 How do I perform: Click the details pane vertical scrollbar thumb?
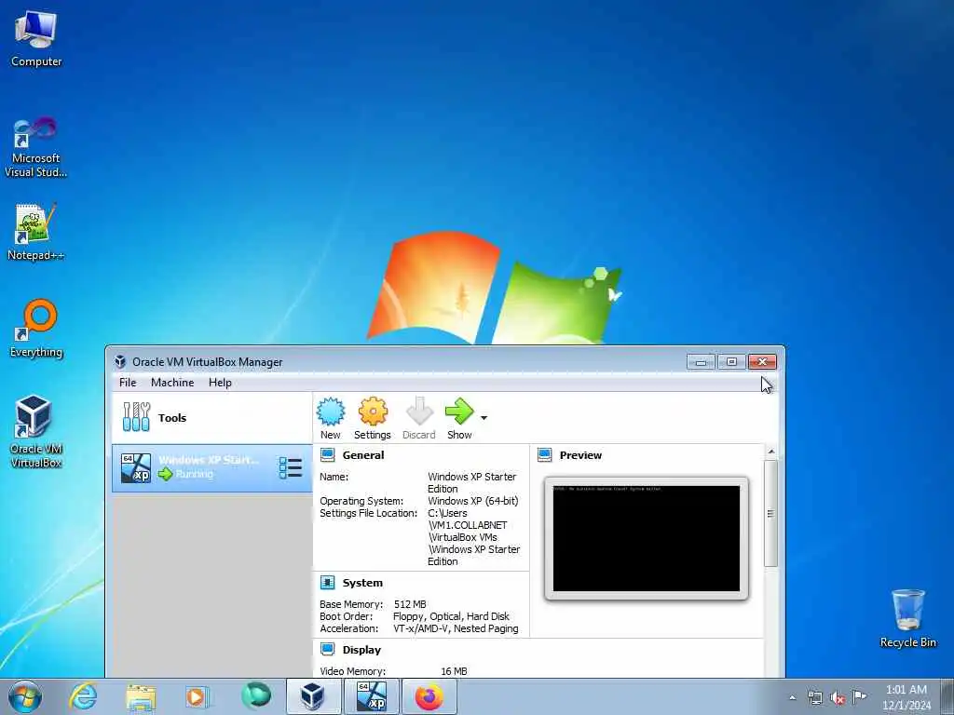point(770,513)
